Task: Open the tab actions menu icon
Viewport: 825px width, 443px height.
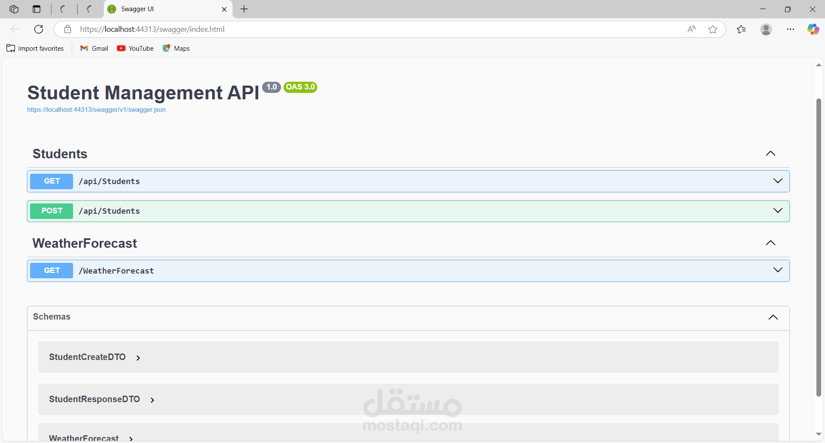Action: point(37,9)
